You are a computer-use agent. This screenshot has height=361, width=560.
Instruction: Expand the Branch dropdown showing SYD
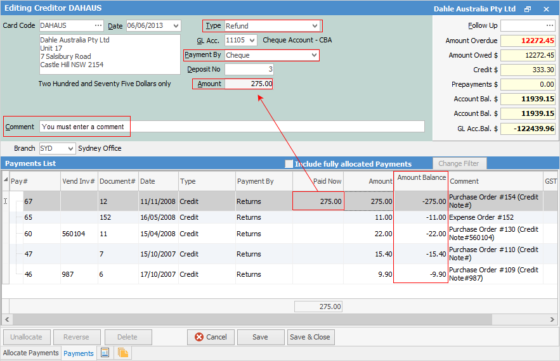pos(70,148)
